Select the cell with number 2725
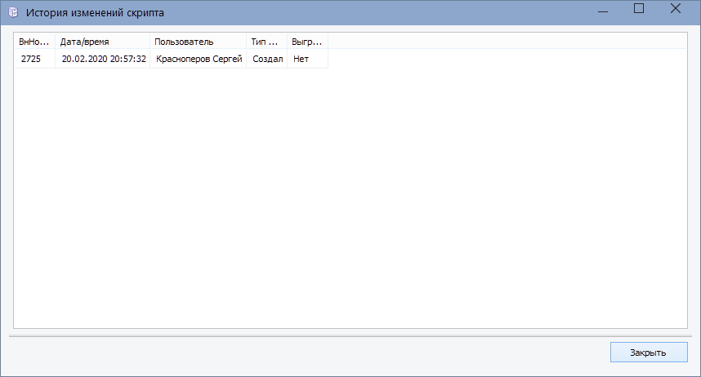Viewport: 701px width, 377px height. (x=33, y=59)
